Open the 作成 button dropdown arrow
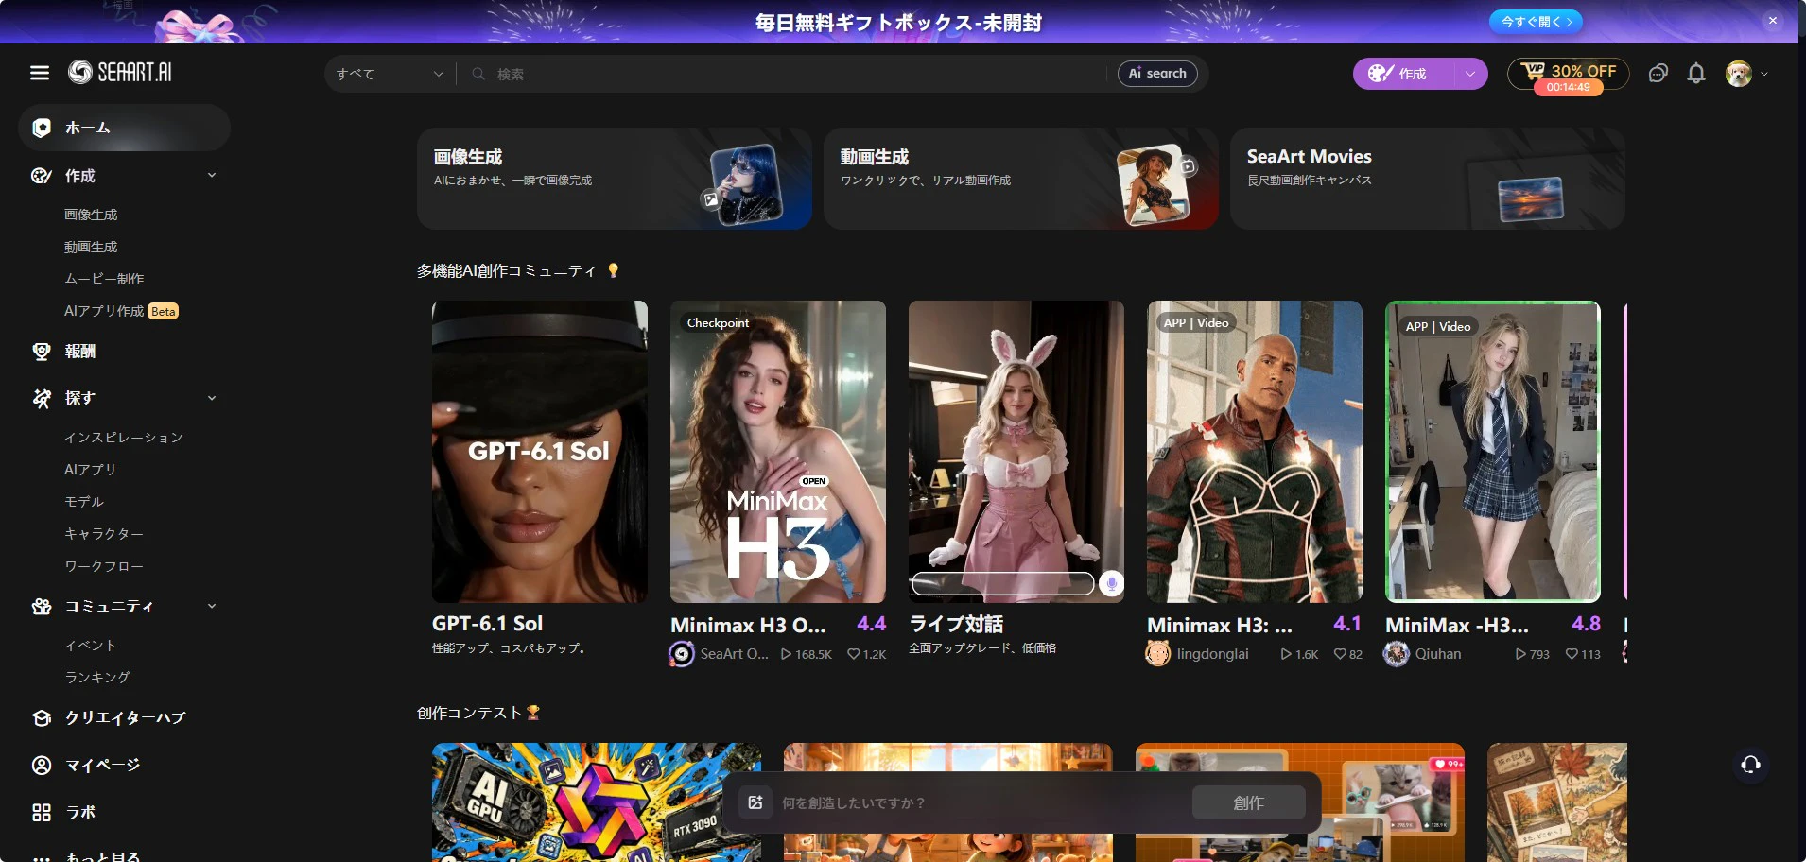Viewport: 1806px width, 862px height. point(1470,74)
